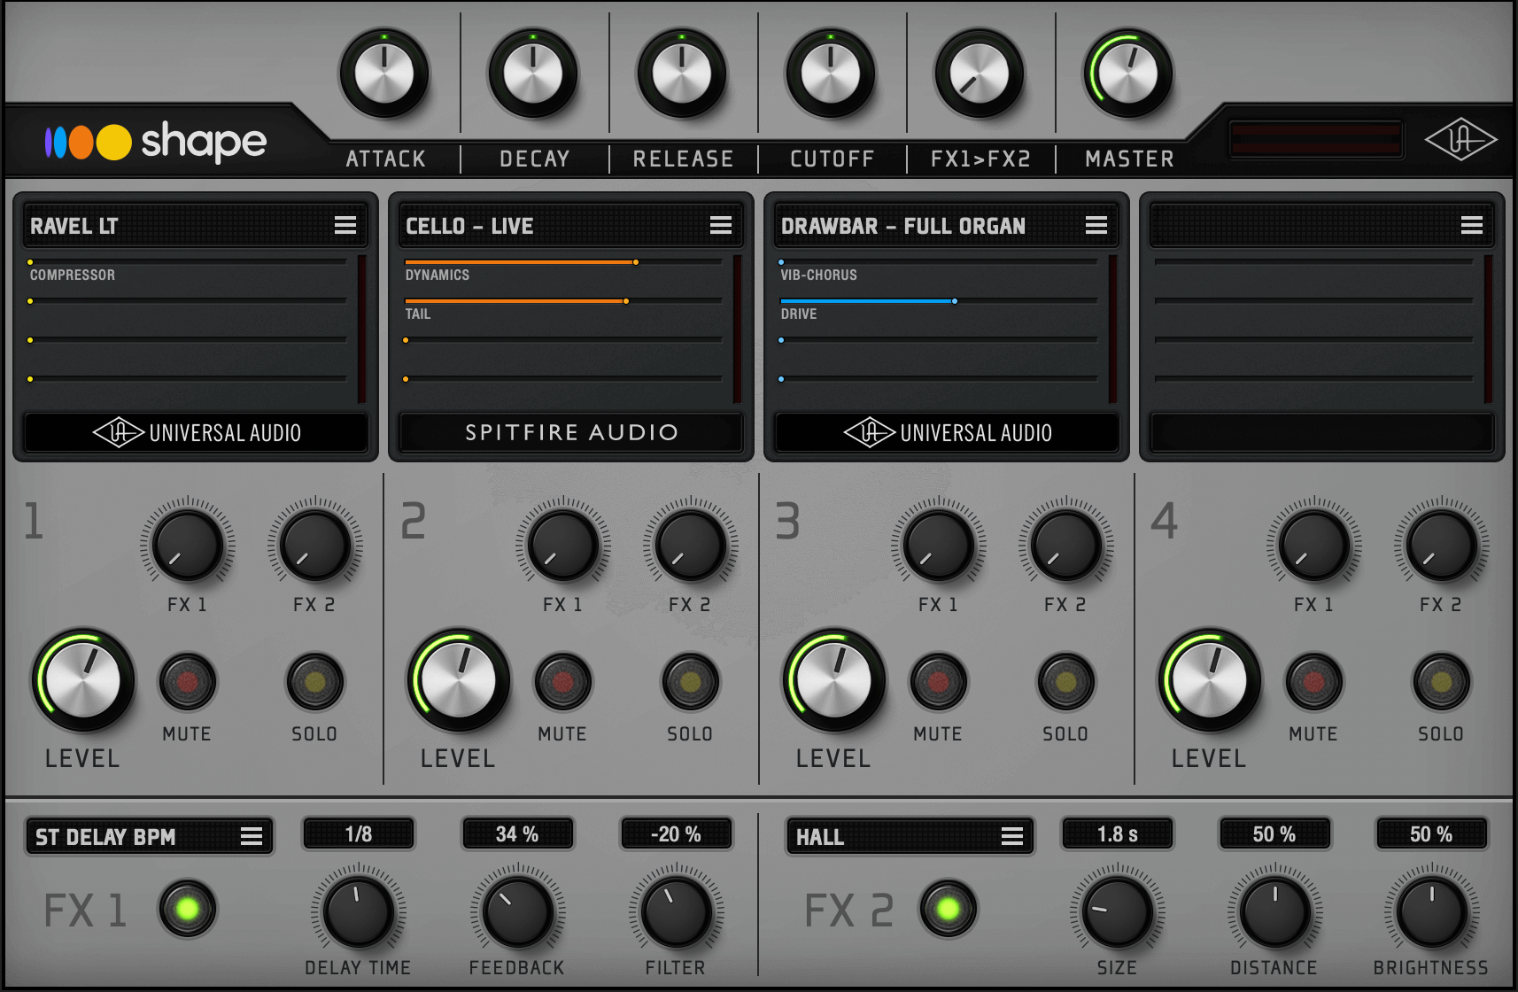This screenshot has width=1518, height=992.
Task: Disable the FX 2 reverb effect
Action: [949, 909]
